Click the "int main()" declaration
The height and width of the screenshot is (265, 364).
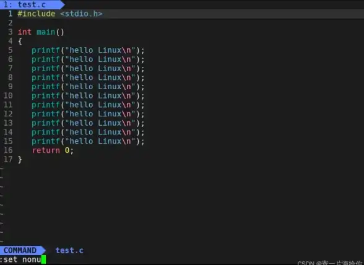[x=41, y=32]
